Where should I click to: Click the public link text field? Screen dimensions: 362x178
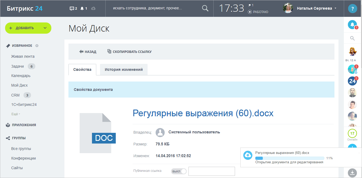(x=211, y=171)
